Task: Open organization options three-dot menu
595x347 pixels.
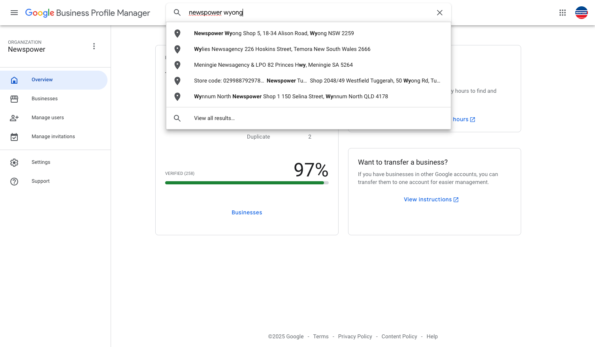Action: (94, 46)
